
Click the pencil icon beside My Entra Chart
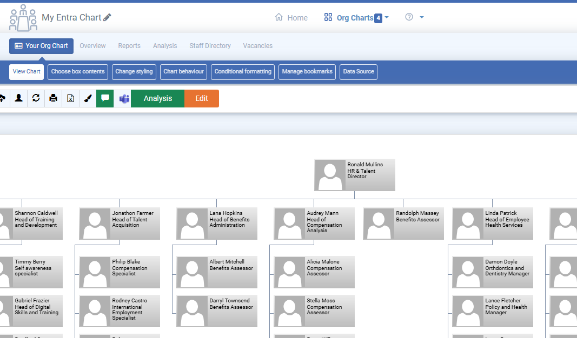(x=107, y=17)
